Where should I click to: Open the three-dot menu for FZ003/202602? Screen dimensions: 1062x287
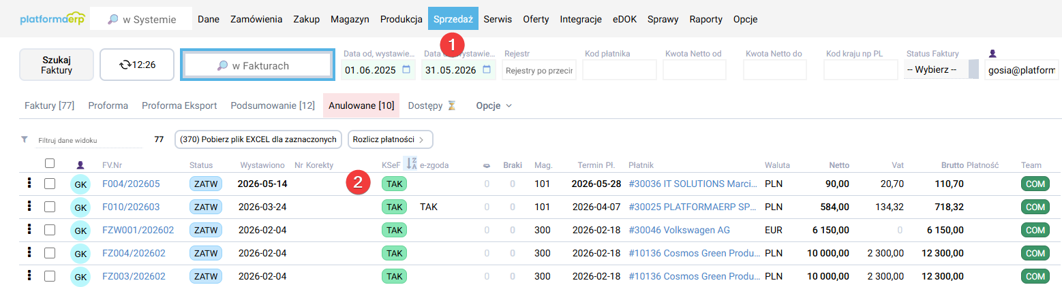coord(29,275)
